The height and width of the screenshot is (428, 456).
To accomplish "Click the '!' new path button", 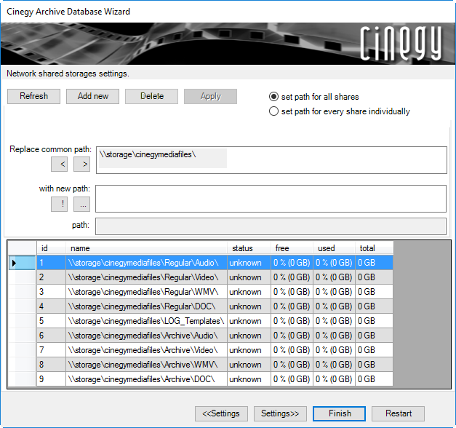I will coord(60,204).
